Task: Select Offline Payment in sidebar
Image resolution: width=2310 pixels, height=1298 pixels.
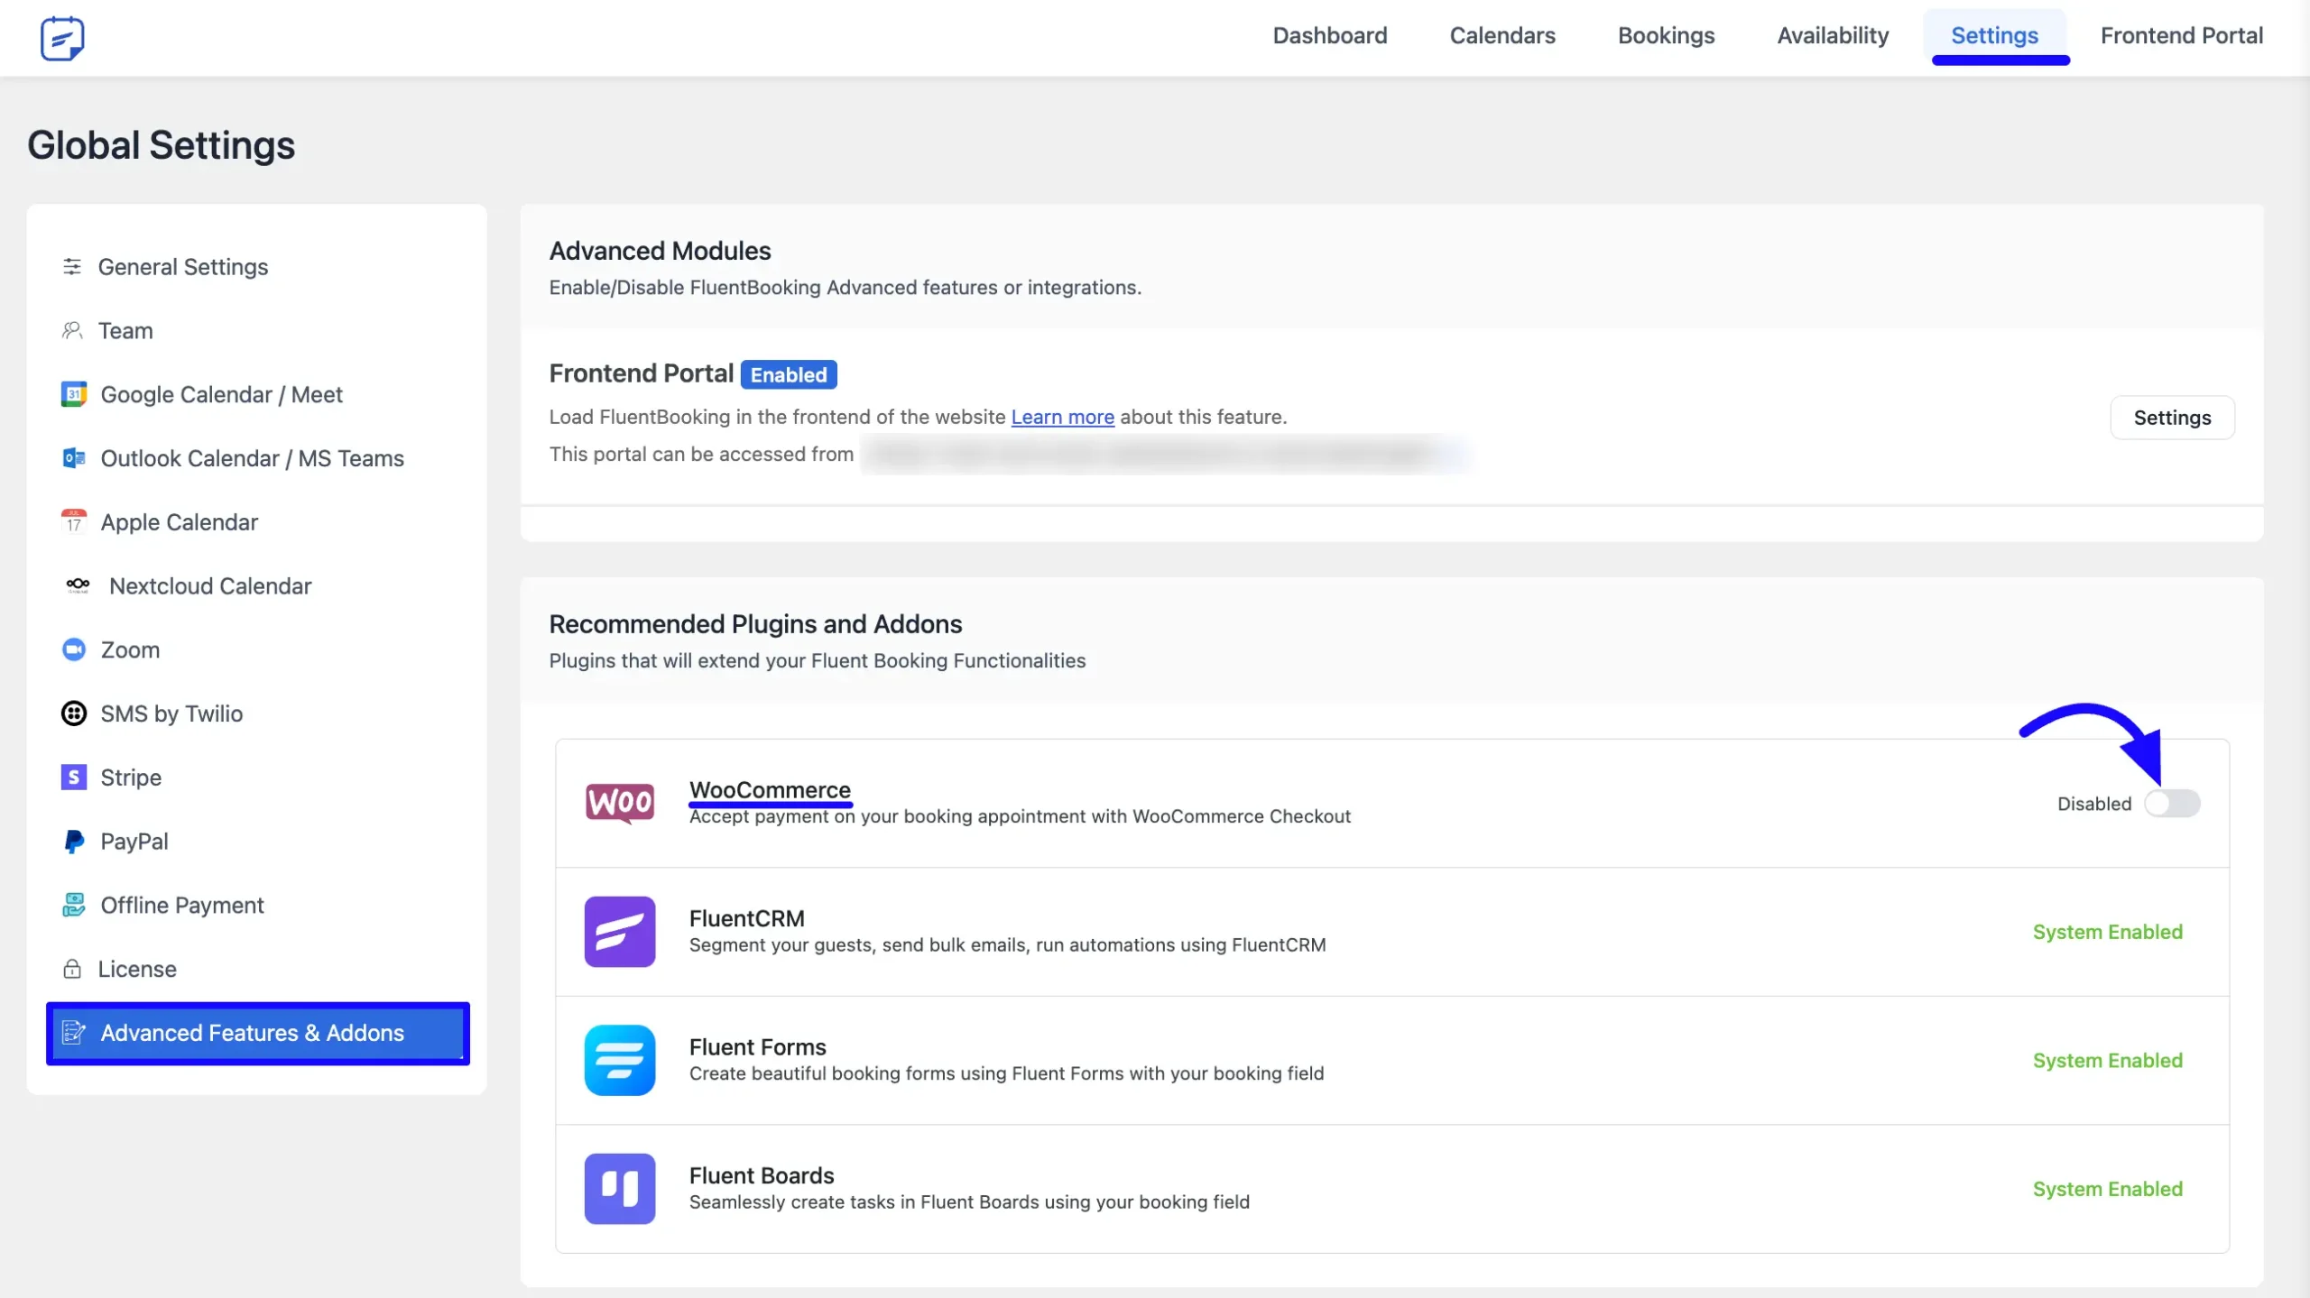Action: click(x=257, y=905)
